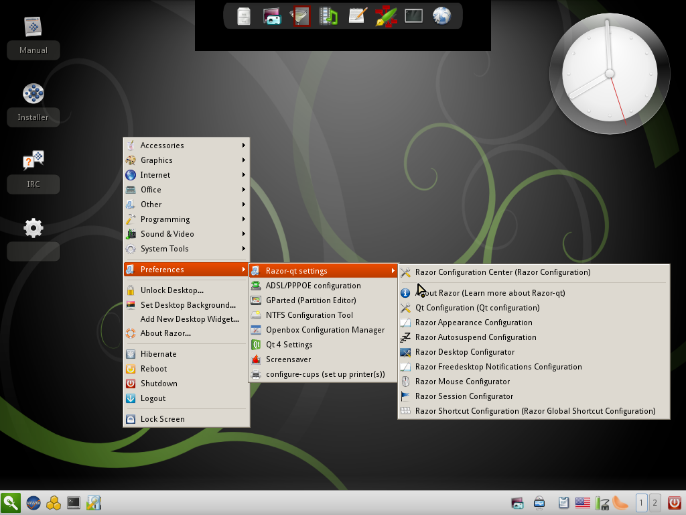The image size is (686, 515).
Task: Open configure-cups printer setup
Action: pyautogui.click(x=324, y=374)
